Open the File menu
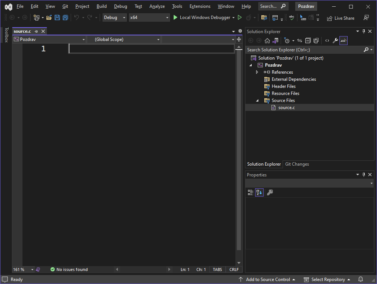This screenshot has width=377, height=284. coord(20,6)
